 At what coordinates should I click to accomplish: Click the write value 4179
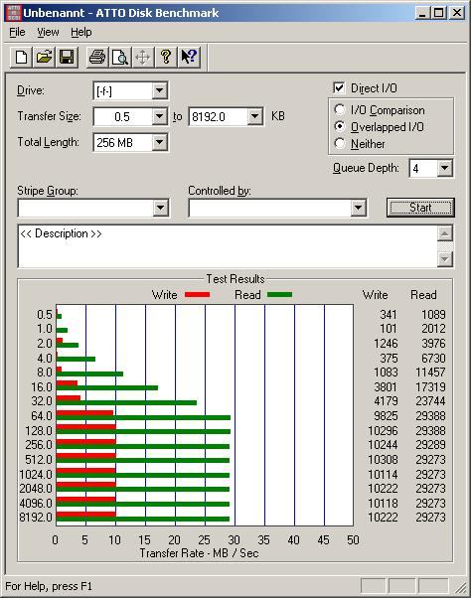point(386,401)
